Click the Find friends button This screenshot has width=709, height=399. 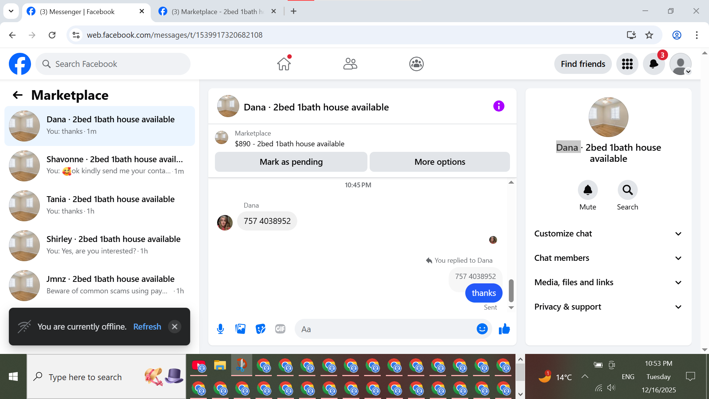(x=583, y=64)
